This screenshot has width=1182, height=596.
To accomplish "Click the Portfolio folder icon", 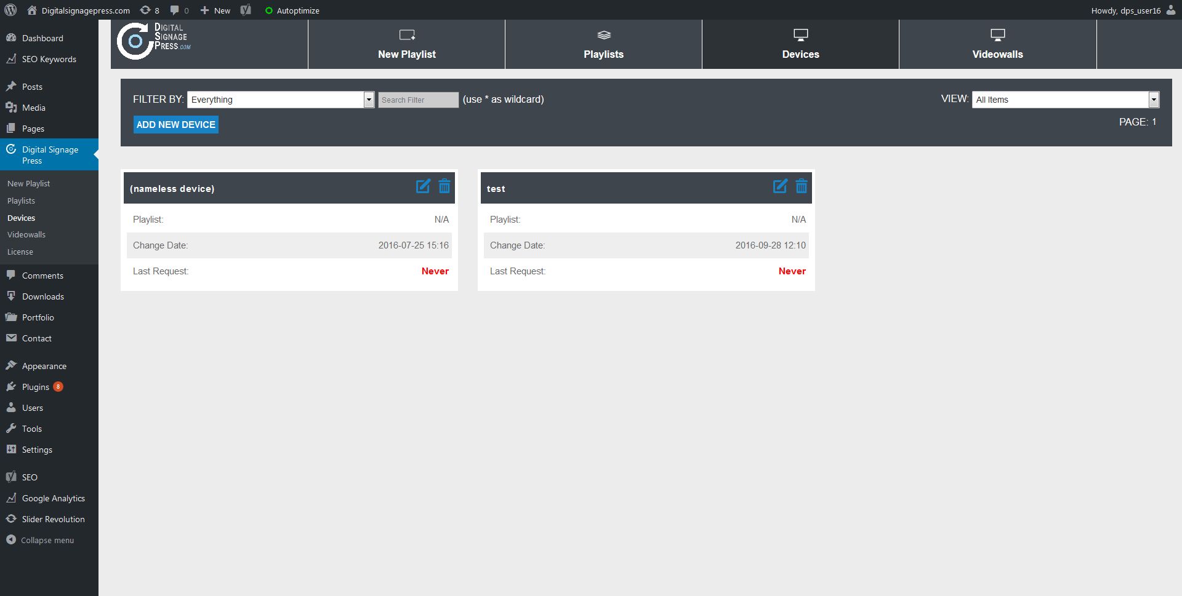I will (11, 317).
